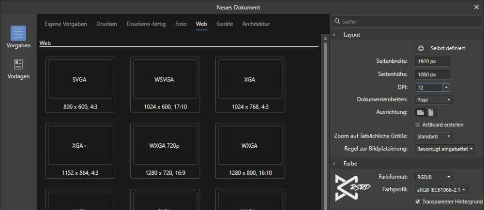Switch to the Drucken tab
Screen dimensions: 484x210
pos(106,24)
